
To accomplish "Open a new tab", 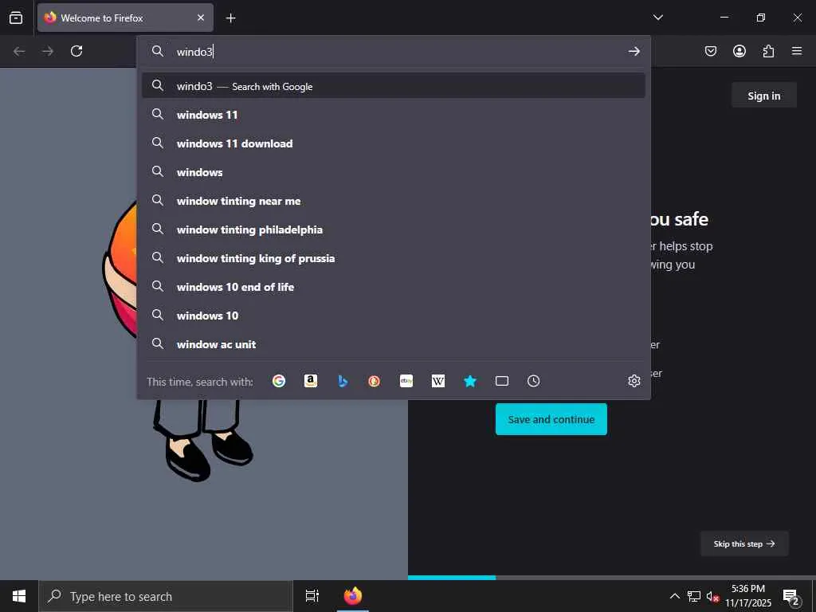I will pyautogui.click(x=230, y=18).
